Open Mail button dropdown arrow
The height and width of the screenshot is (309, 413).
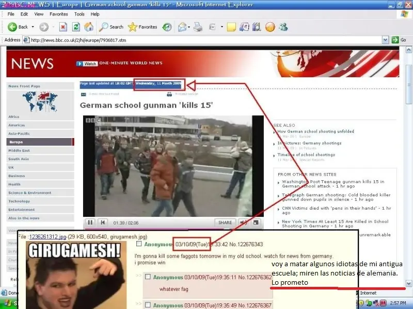coord(189,27)
